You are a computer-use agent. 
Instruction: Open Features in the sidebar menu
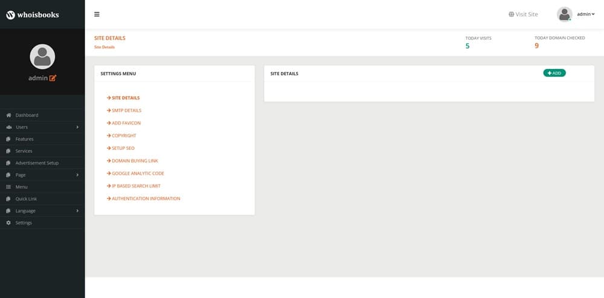click(x=24, y=139)
